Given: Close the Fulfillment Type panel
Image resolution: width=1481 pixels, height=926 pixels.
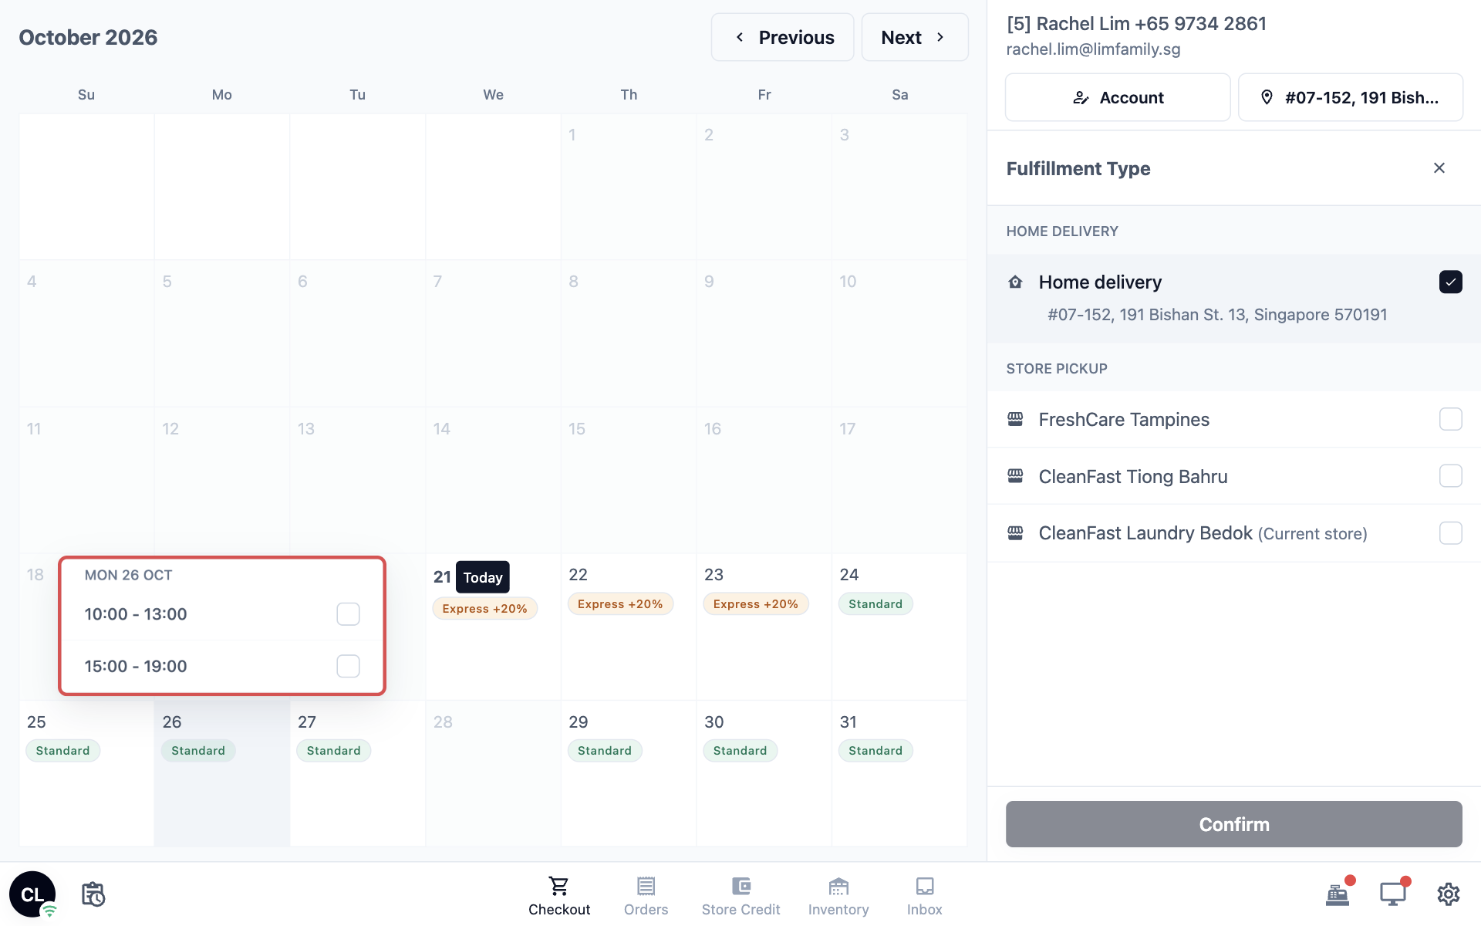Looking at the screenshot, I should pyautogui.click(x=1439, y=168).
